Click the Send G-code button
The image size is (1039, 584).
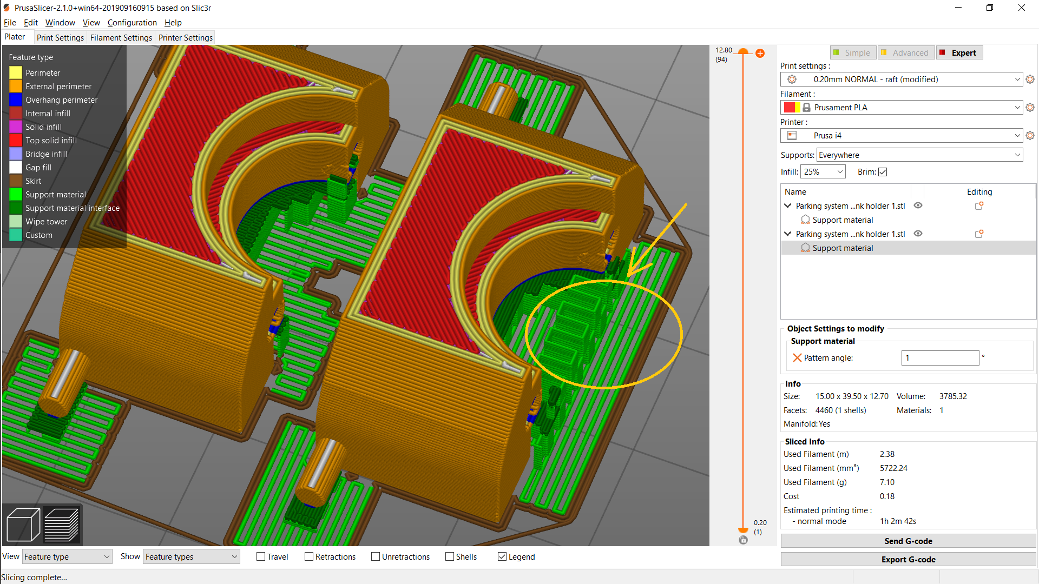point(909,541)
